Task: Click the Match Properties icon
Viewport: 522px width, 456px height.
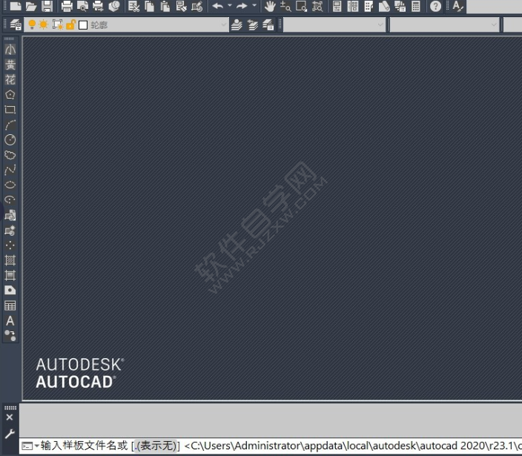Action: (181, 6)
